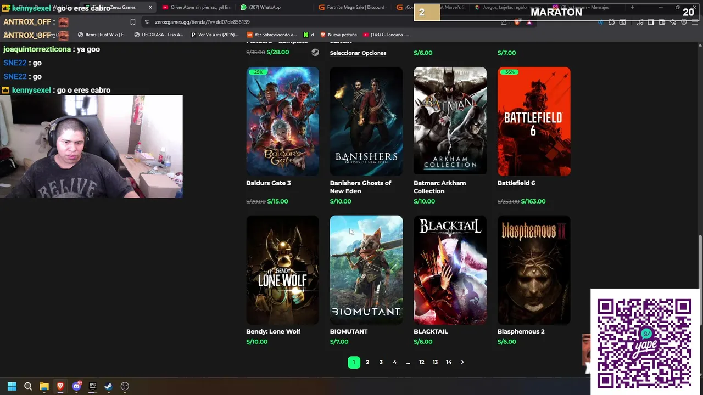Open Batman Arkham Collection cover

click(x=450, y=121)
